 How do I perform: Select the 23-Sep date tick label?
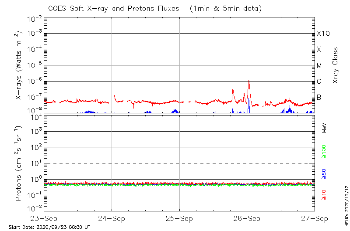coord(44,218)
